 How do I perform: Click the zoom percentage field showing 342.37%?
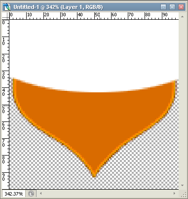point(14,194)
